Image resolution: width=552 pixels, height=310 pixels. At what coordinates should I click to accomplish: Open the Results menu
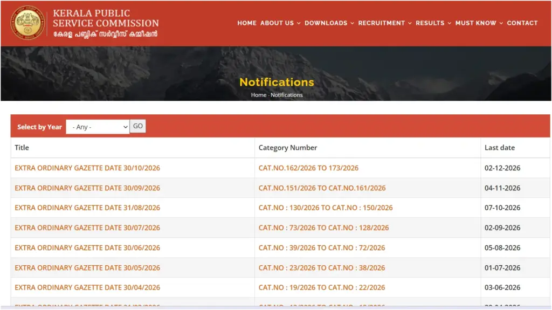[x=430, y=23]
